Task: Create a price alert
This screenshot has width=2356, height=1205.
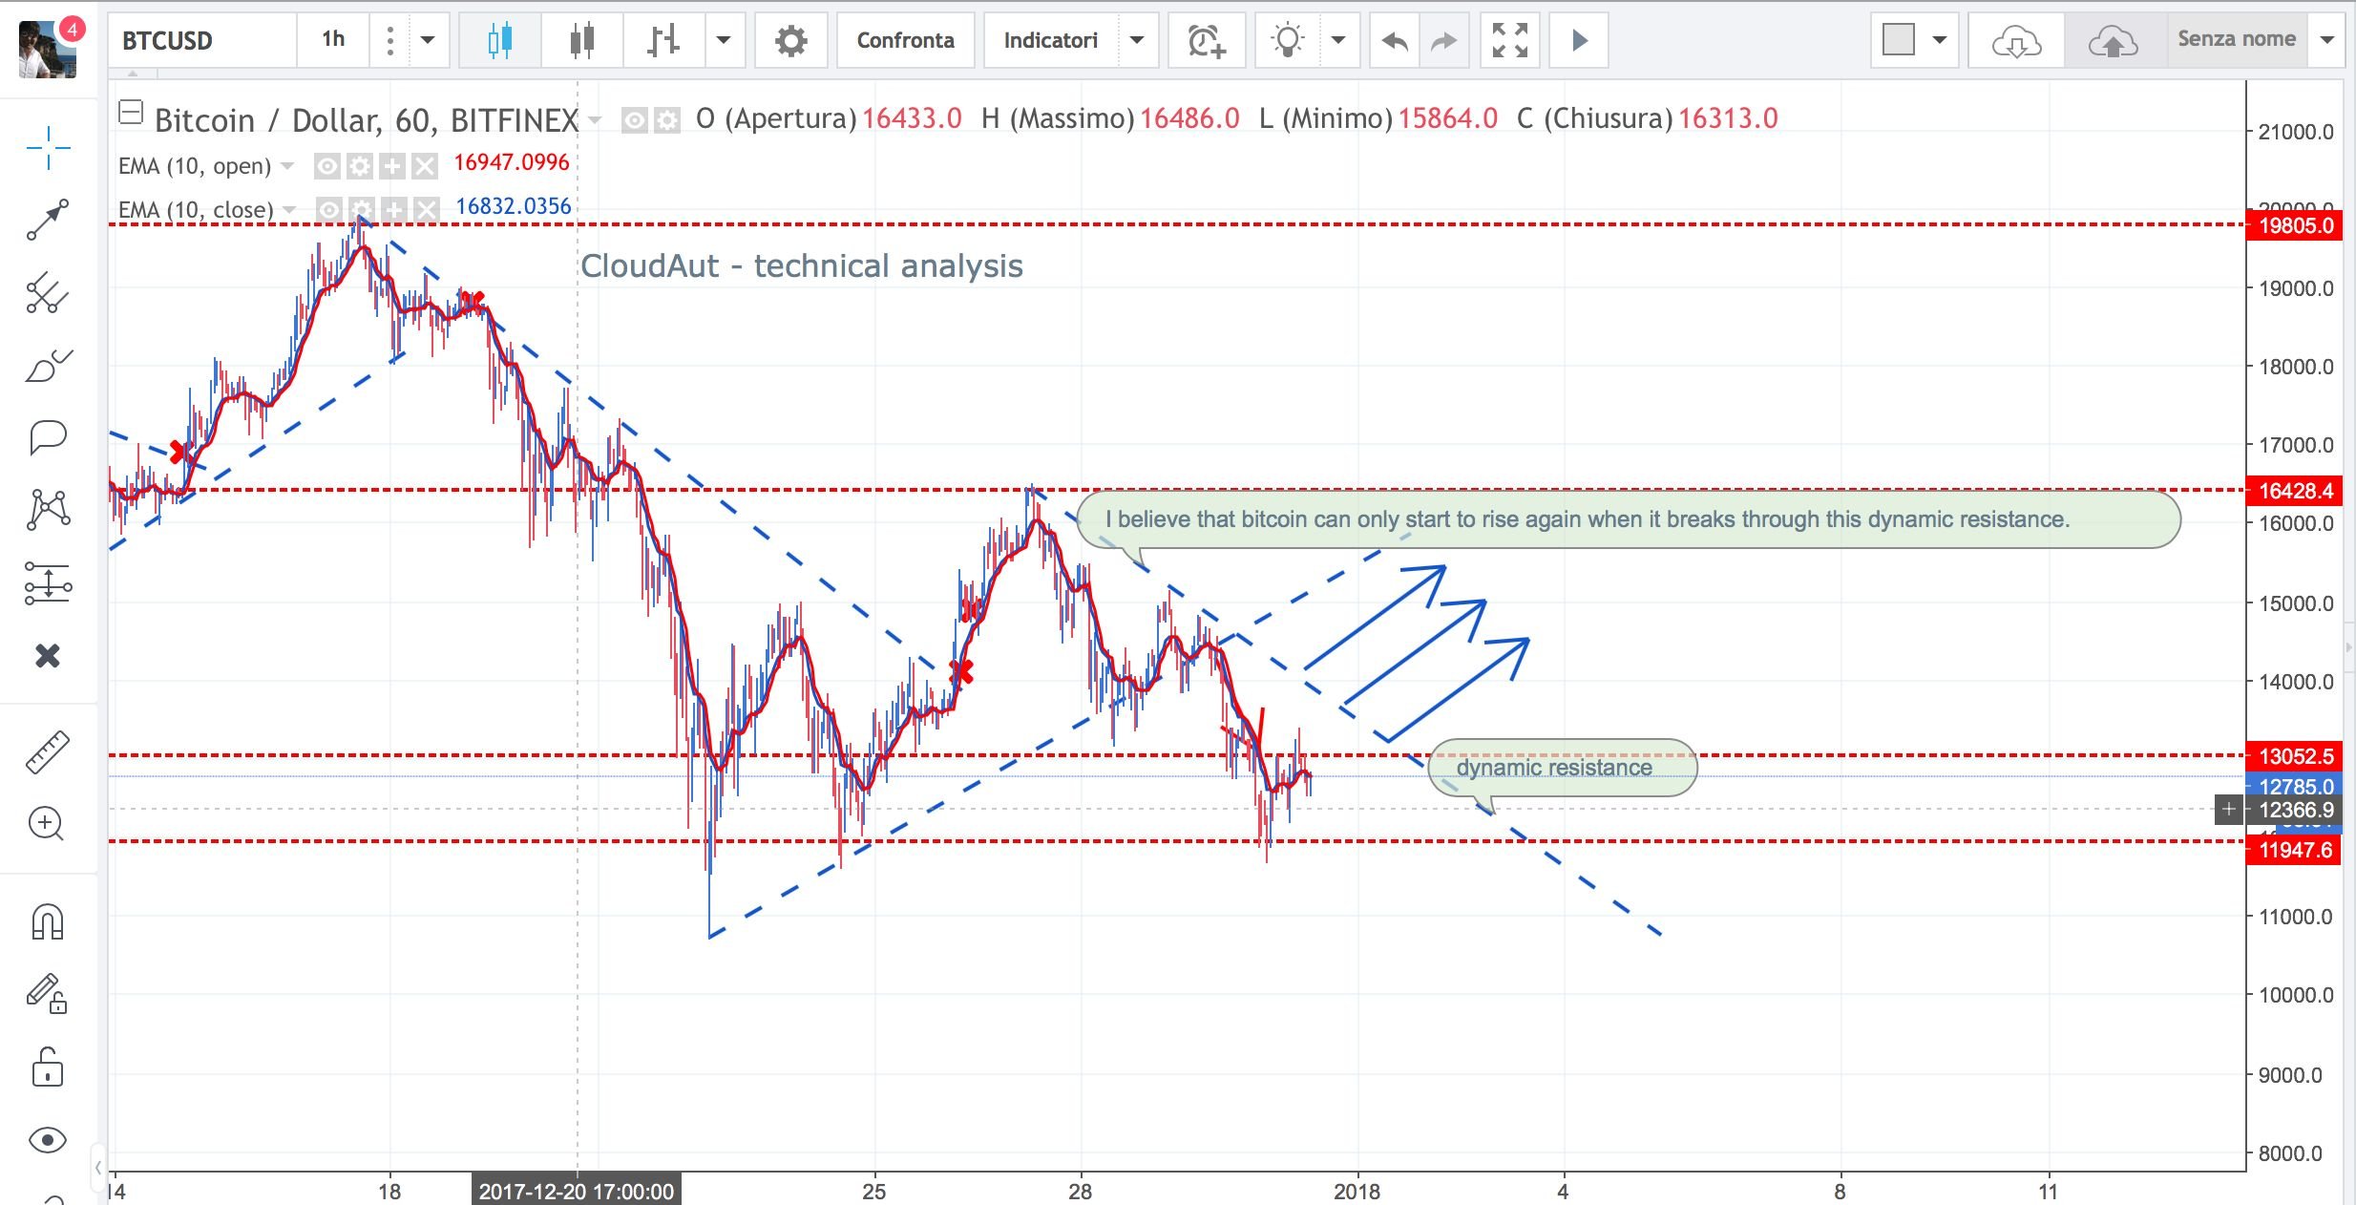Action: 1207,40
